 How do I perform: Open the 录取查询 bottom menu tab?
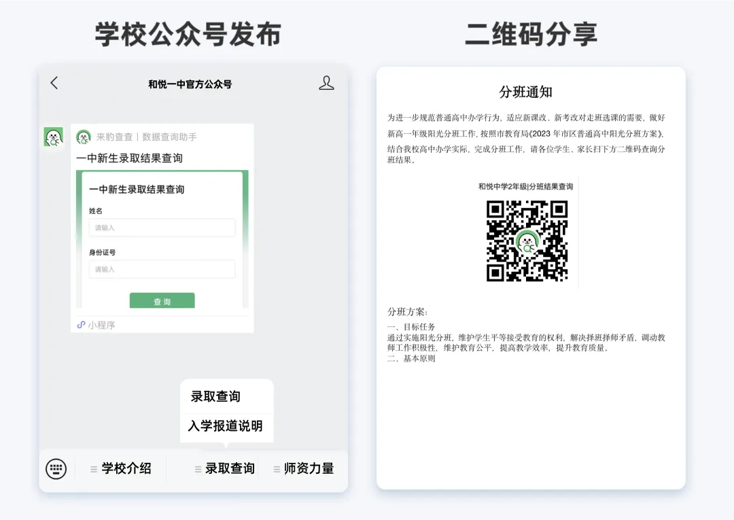coord(225,468)
